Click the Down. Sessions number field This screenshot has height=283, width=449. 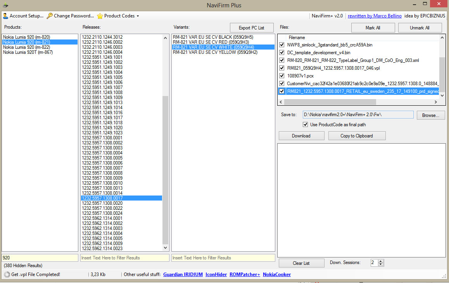point(374,263)
